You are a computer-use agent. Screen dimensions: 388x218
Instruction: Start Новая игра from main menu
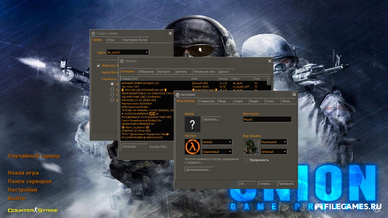tap(23, 173)
